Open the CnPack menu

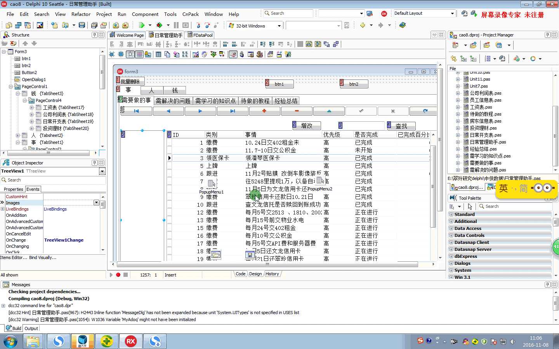coord(191,14)
